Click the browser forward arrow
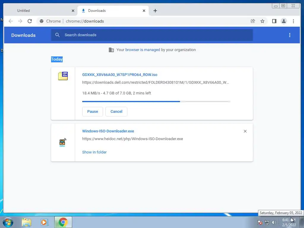Image resolution: width=304 pixels, height=228 pixels. coord(20,21)
